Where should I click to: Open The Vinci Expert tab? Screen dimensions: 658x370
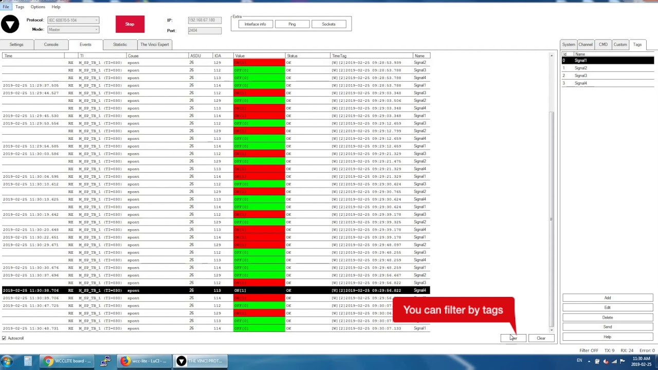tap(155, 45)
